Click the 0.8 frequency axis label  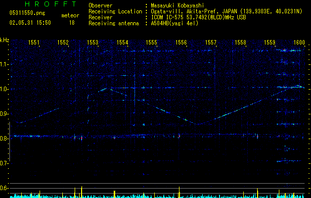click(x=4, y=139)
